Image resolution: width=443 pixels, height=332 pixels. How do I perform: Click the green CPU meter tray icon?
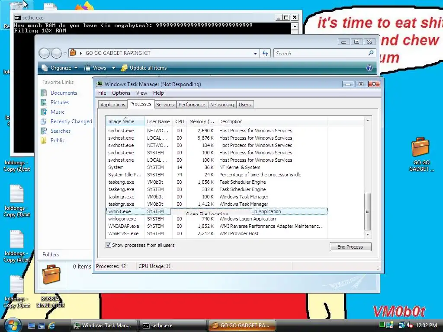click(382, 325)
